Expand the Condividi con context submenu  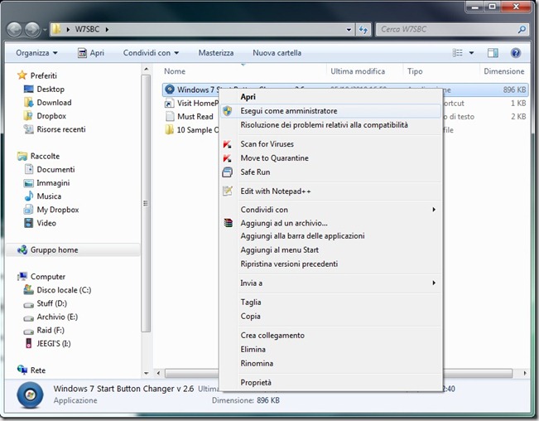click(434, 210)
